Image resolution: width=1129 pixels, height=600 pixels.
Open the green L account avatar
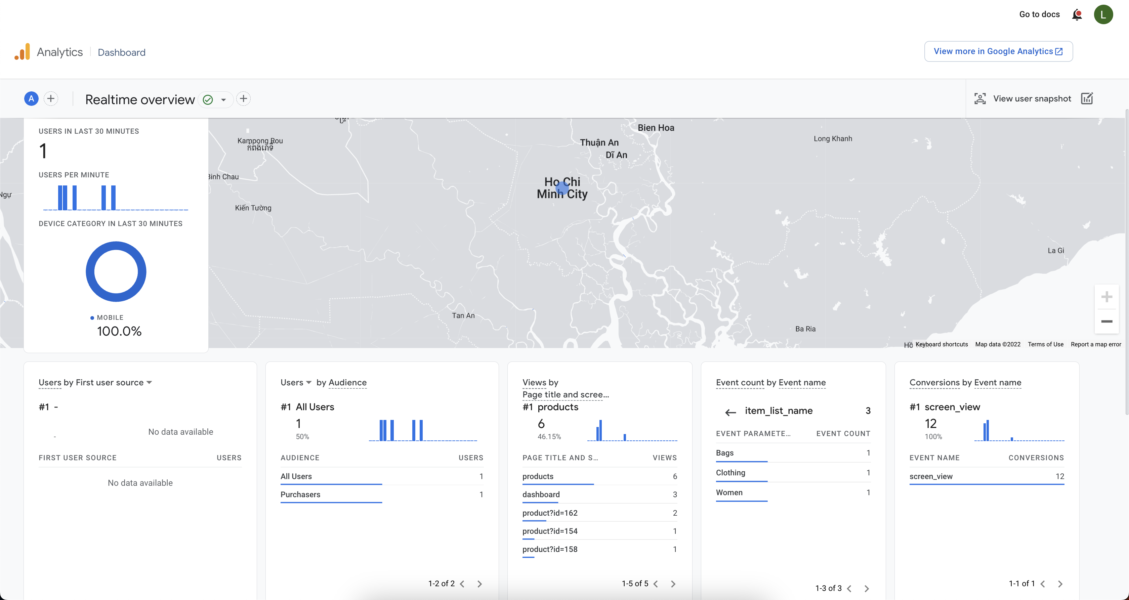1103,15
